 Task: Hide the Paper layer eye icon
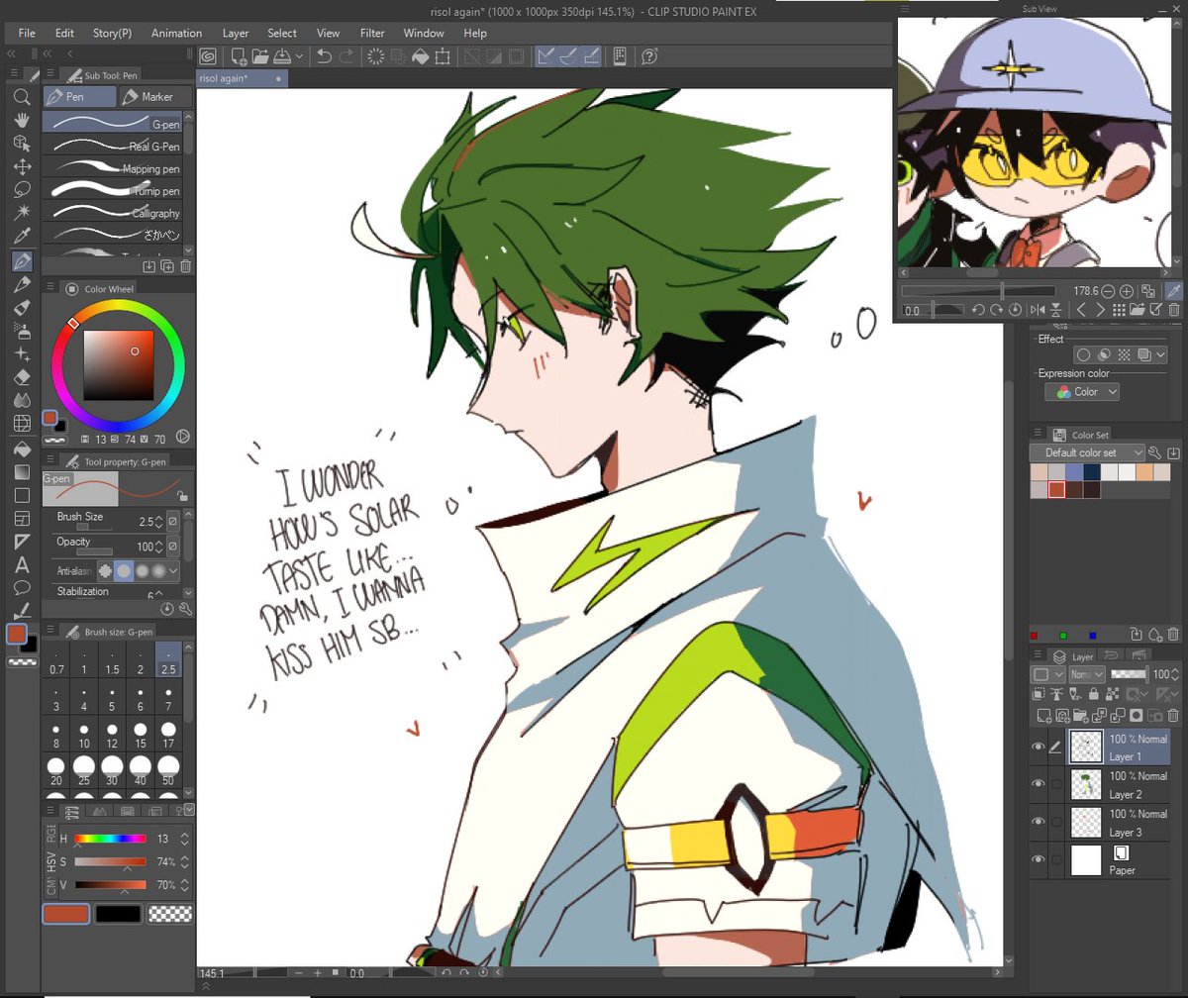tap(1039, 859)
